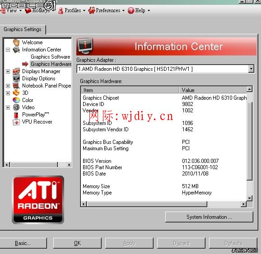Click the hardware list scroll-down arrow
The height and width of the screenshot is (254, 261).
click(x=249, y=198)
